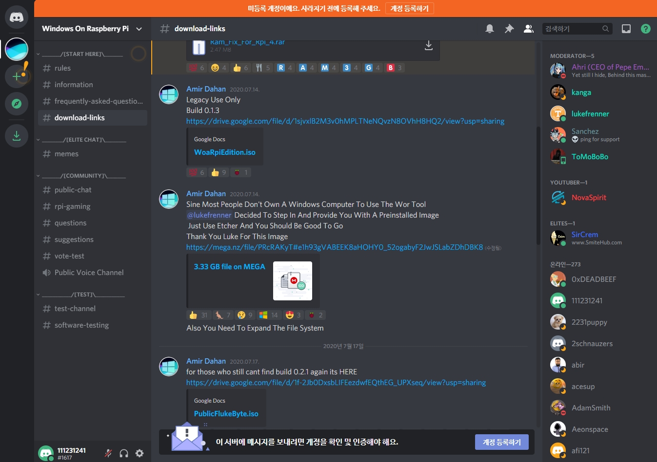Click the @lukefrenner mention
The height and width of the screenshot is (462, 657).
(x=209, y=215)
